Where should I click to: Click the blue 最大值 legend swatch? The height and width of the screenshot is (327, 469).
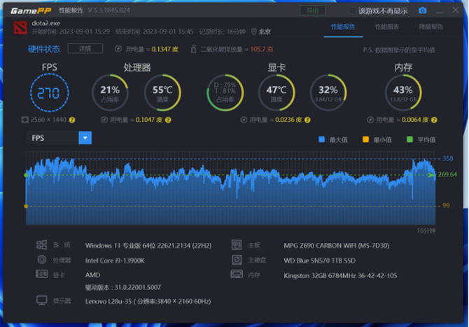322,139
